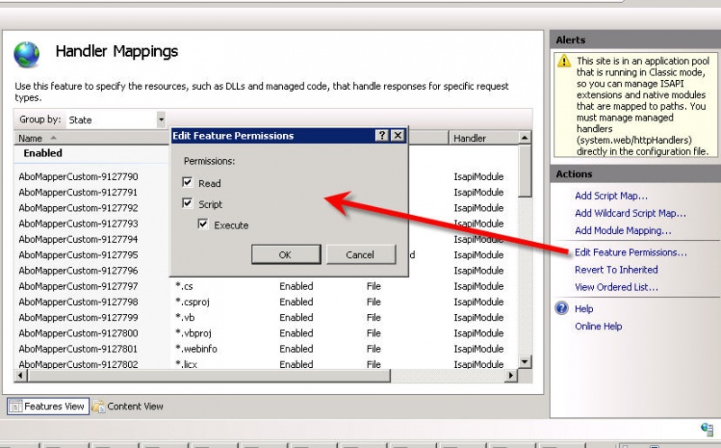
Task: Click the blue Help question-mark icon
Action: point(561,308)
